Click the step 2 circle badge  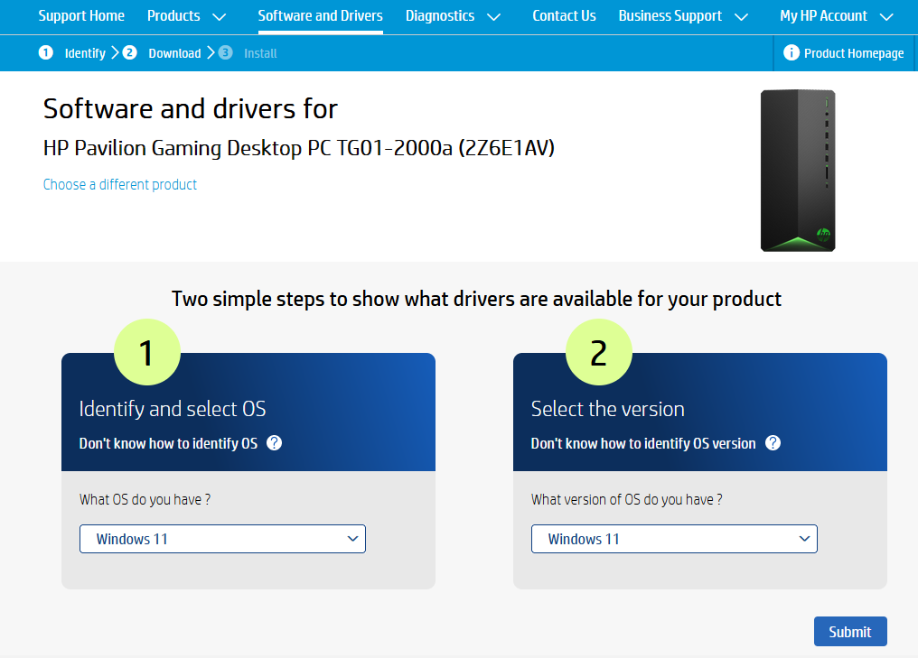[599, 351]
